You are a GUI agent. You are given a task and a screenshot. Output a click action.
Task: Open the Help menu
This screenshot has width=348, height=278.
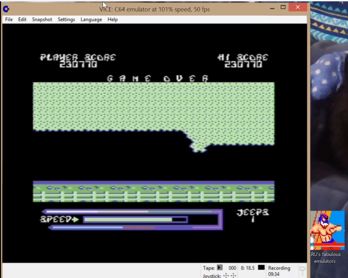click(112, 20)
